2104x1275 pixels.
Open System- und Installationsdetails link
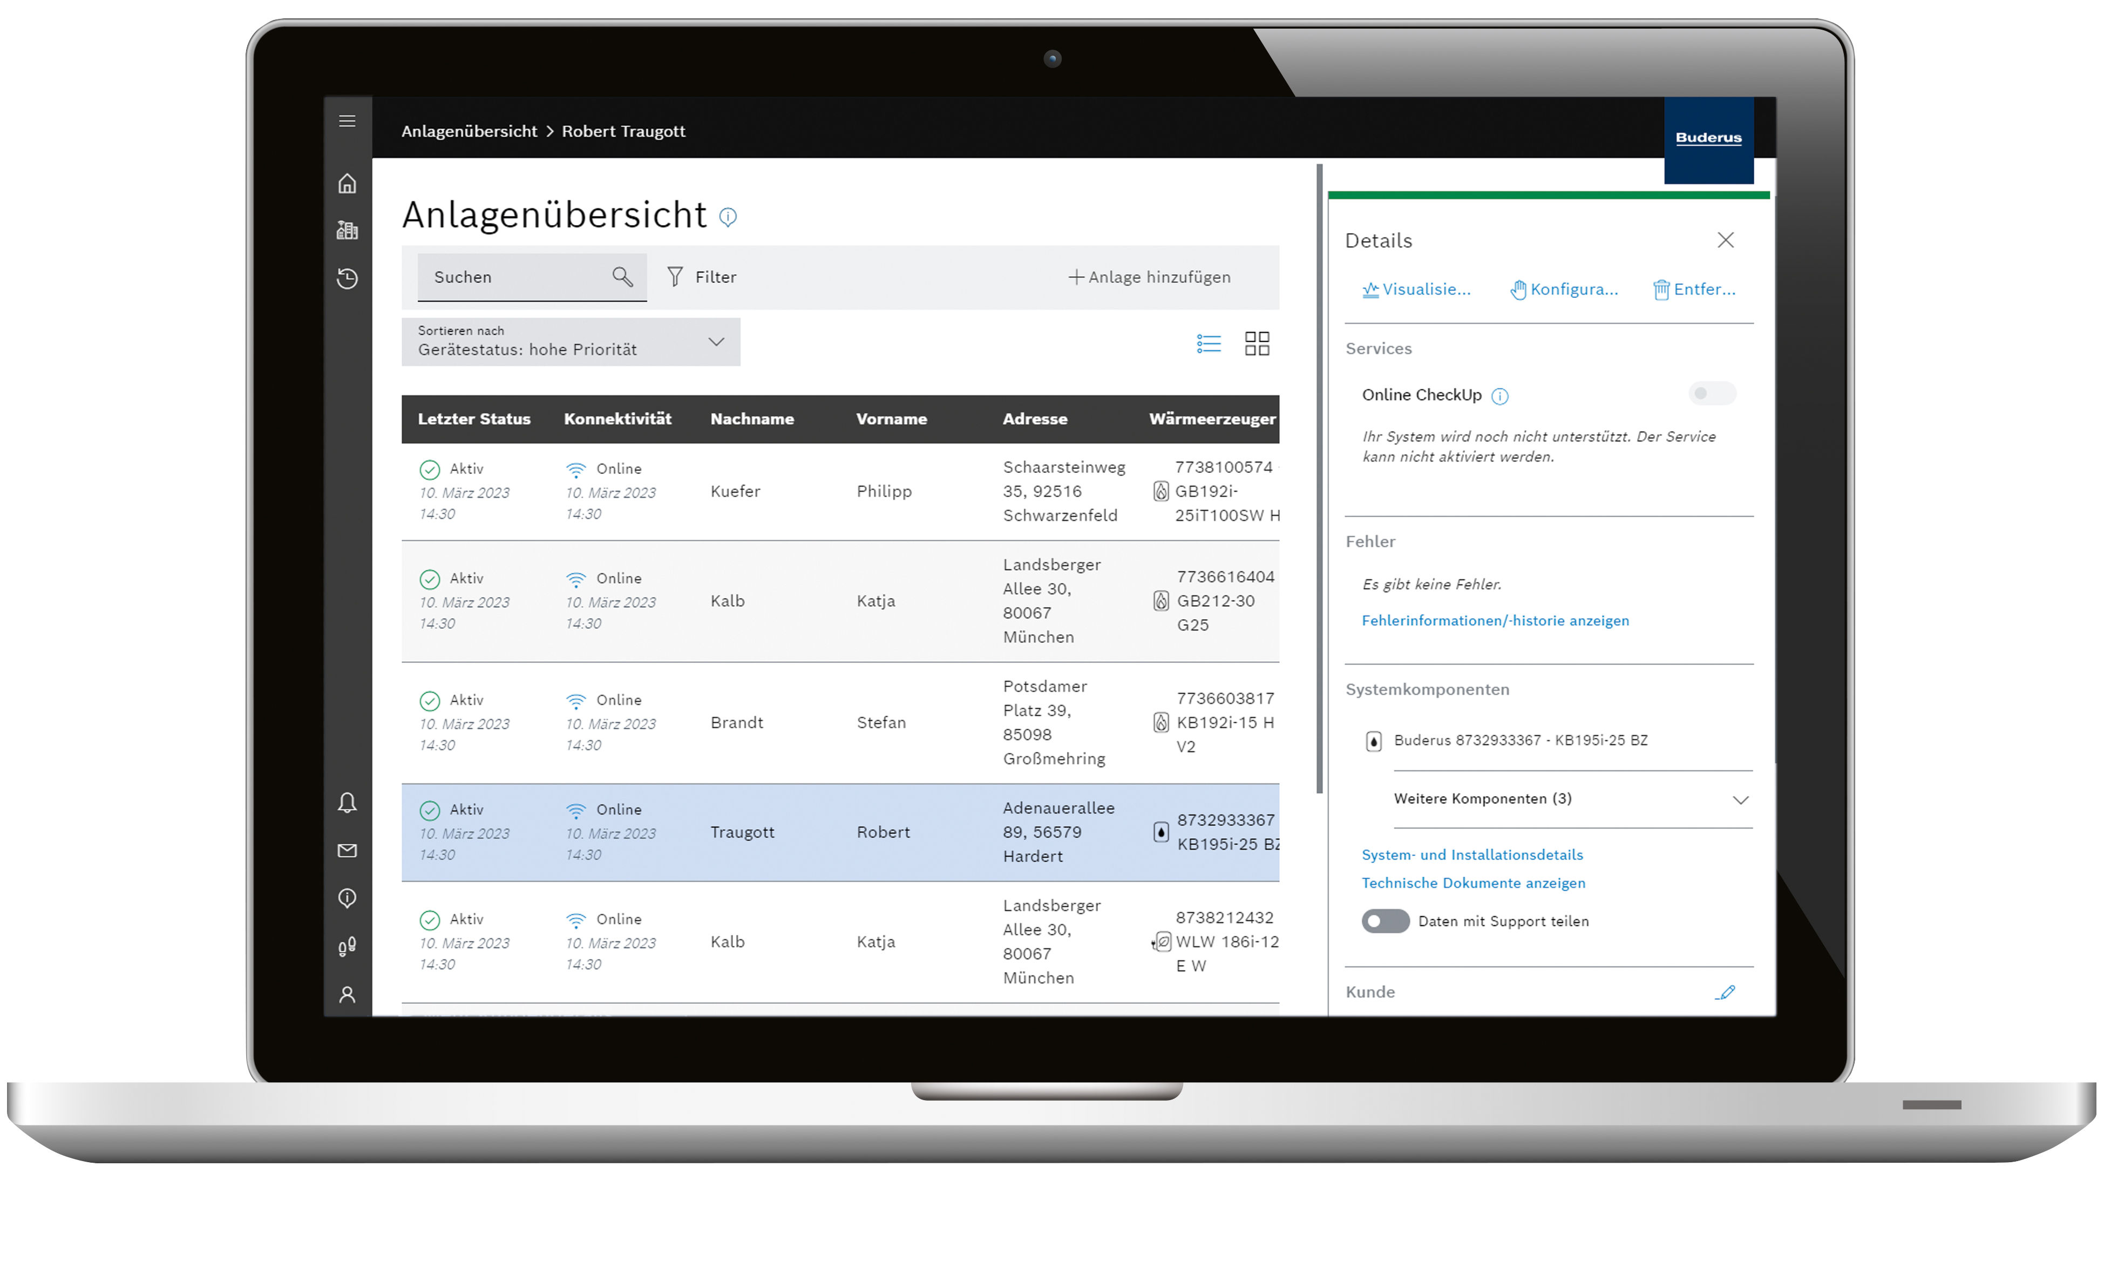[x=1471, y=855]
